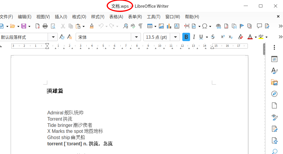Toggle print preview

tap(53, 26)
